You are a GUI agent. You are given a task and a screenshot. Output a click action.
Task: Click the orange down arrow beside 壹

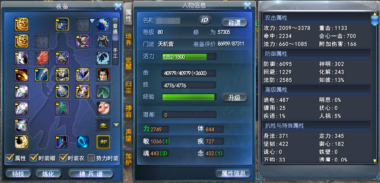[x=117, y=125]
